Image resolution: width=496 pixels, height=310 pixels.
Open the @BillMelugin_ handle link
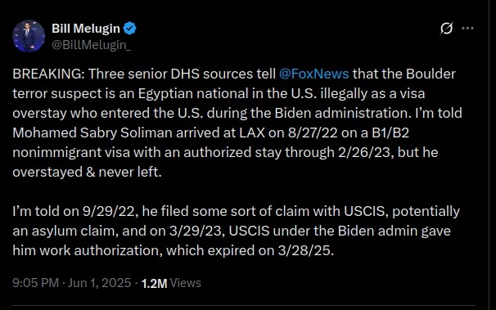coord(91,45)
